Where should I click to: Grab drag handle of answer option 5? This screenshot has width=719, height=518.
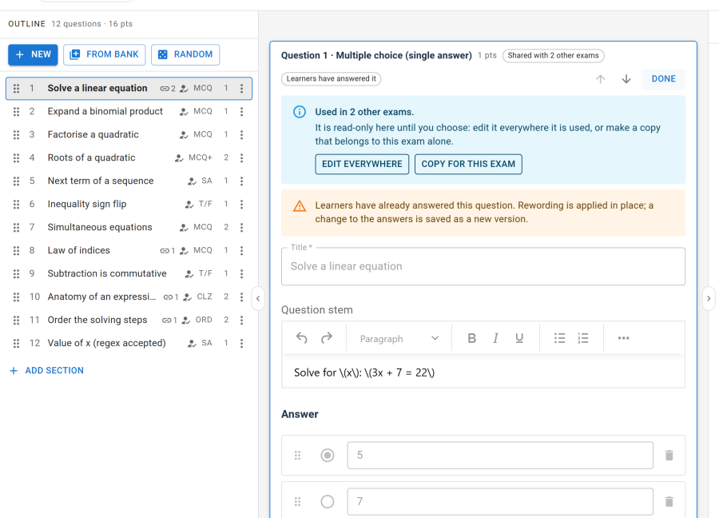point(298,455)
